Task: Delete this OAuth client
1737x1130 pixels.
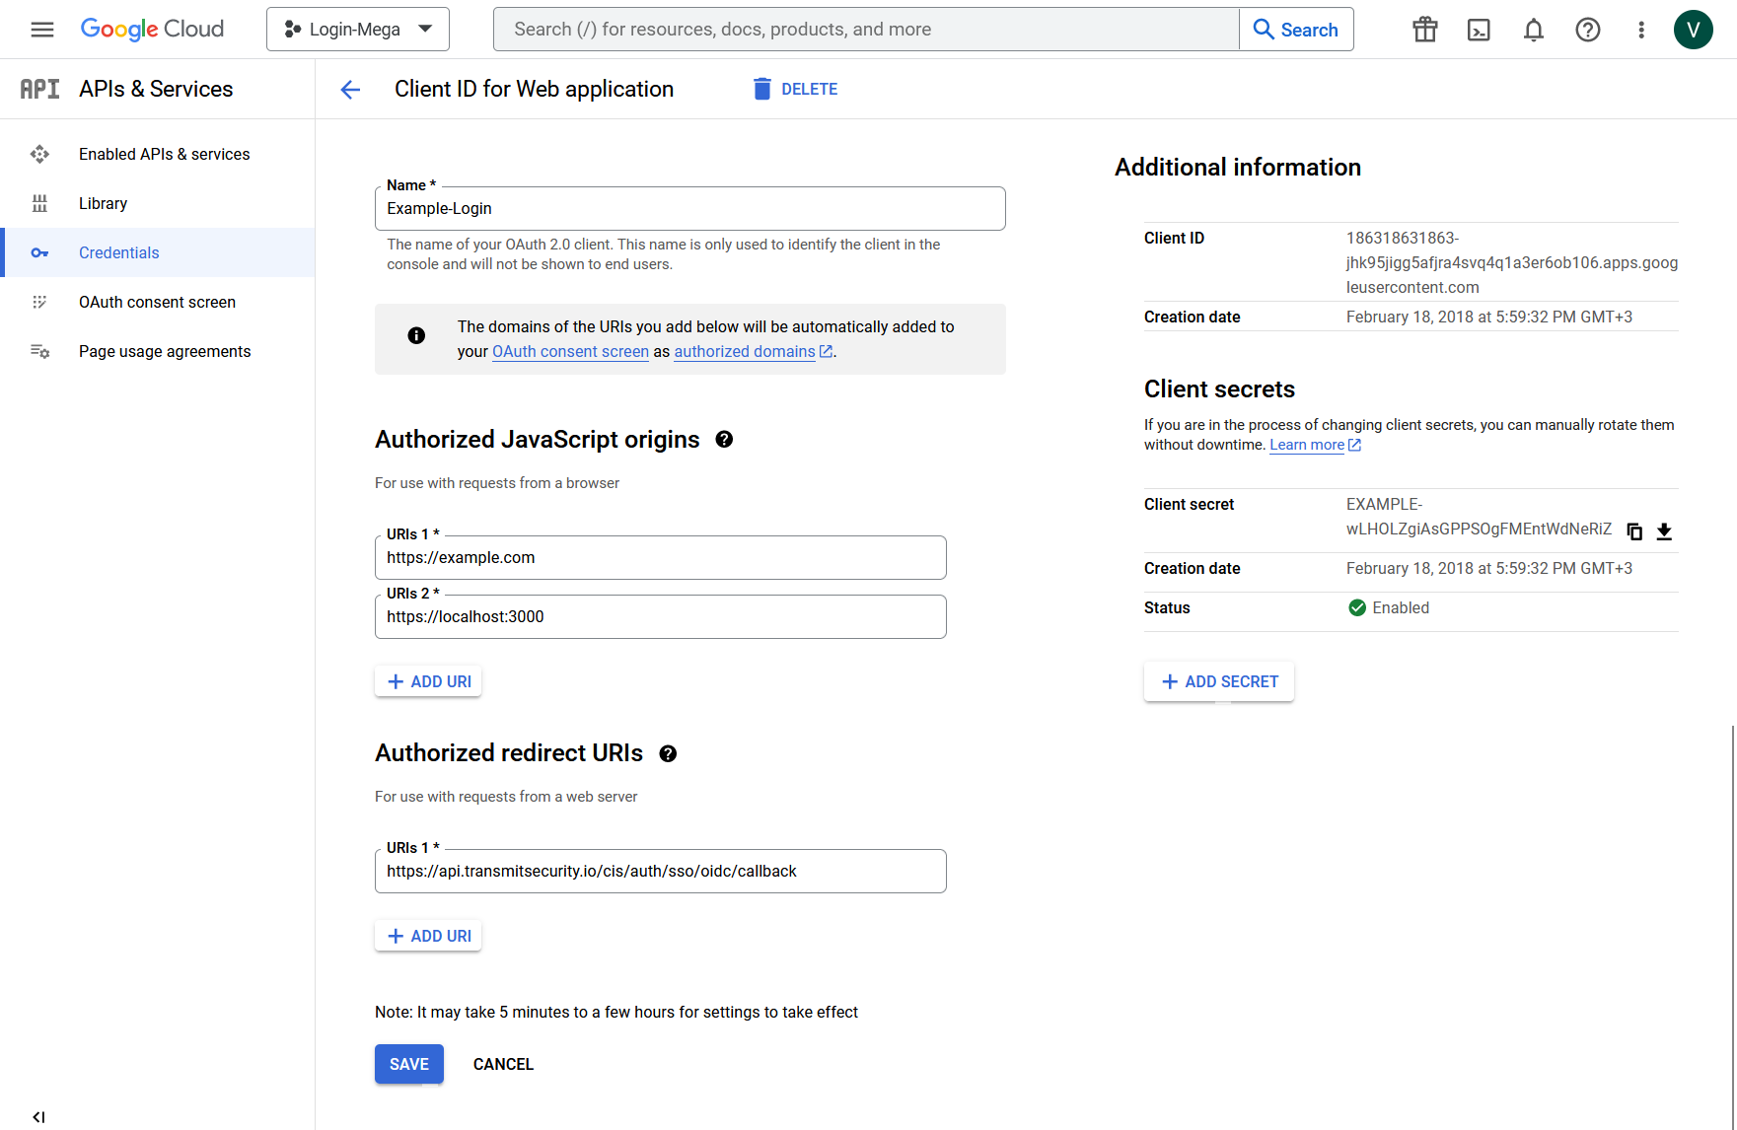Action: [795, 89]
